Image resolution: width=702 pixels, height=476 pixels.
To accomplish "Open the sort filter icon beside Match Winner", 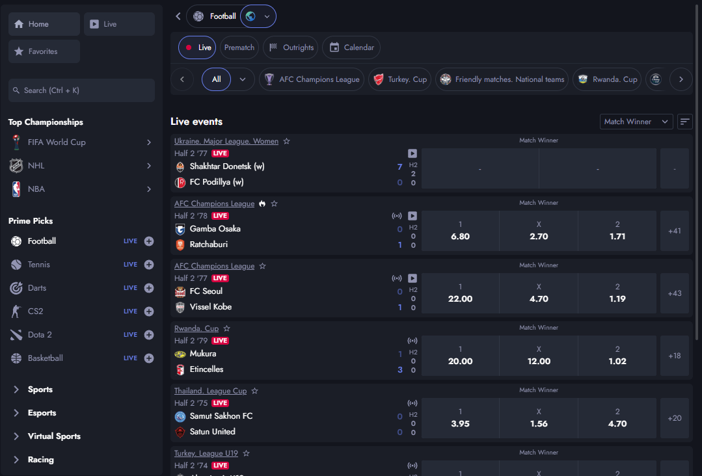I will 684,122.
